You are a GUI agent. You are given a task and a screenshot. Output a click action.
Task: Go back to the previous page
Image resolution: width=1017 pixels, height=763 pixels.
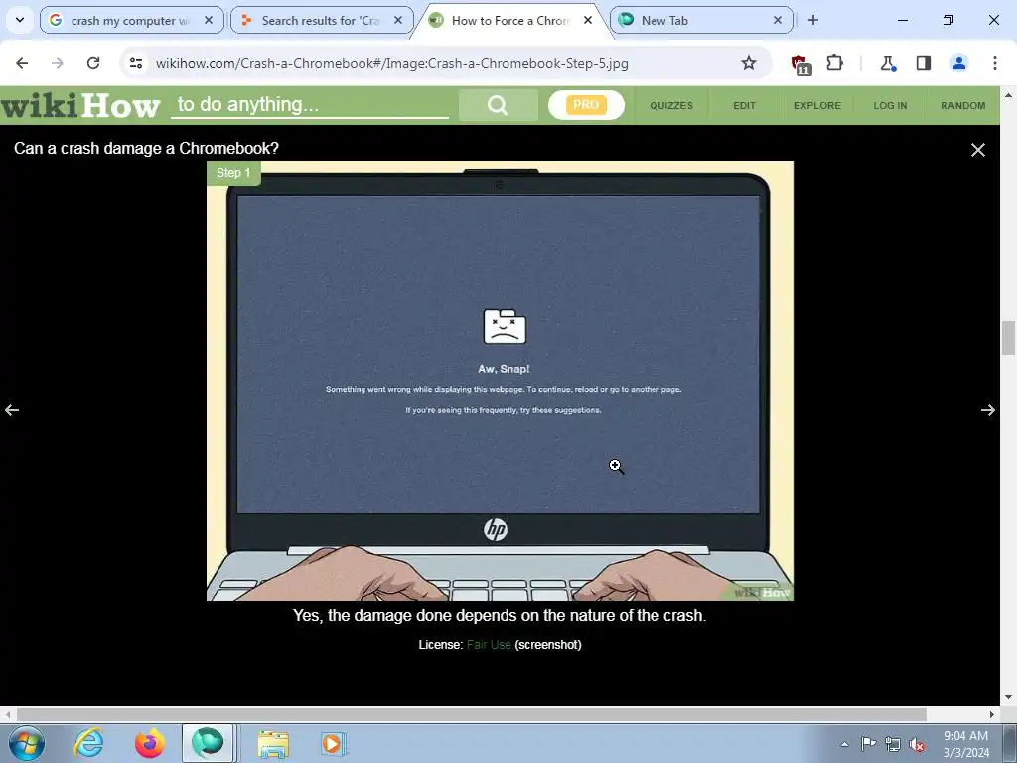point(22,63)
